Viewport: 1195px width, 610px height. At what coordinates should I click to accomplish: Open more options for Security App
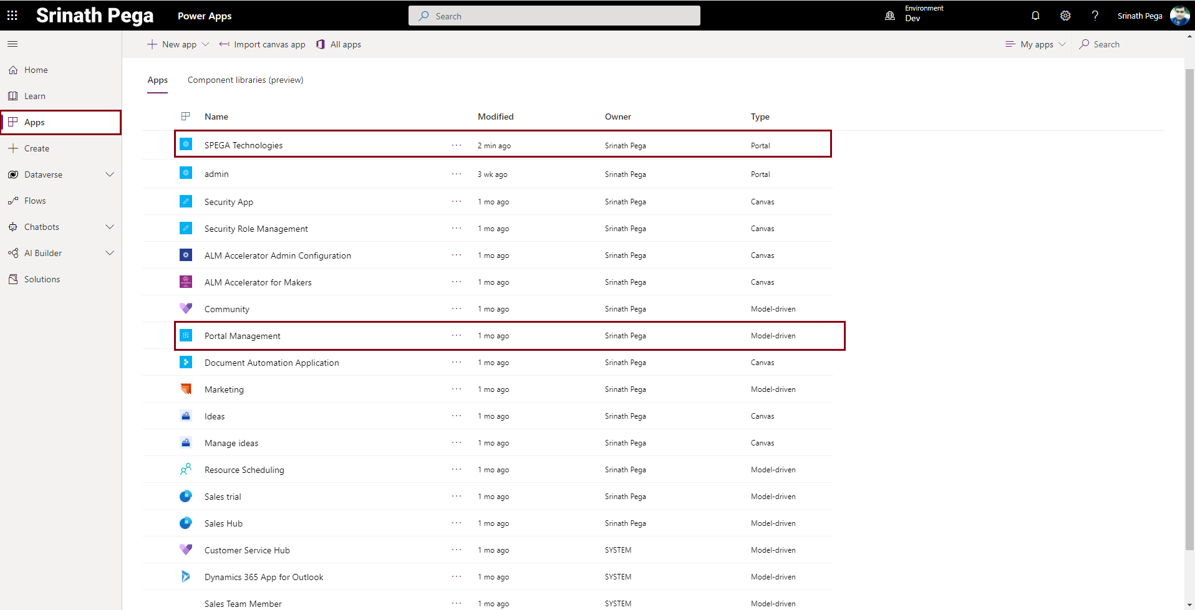tap(457, 201)
